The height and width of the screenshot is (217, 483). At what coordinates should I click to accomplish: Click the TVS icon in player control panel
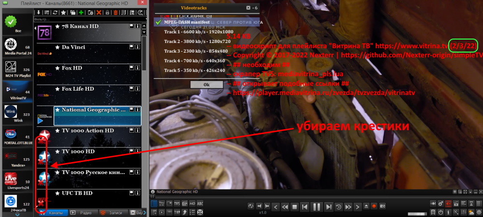177,203
